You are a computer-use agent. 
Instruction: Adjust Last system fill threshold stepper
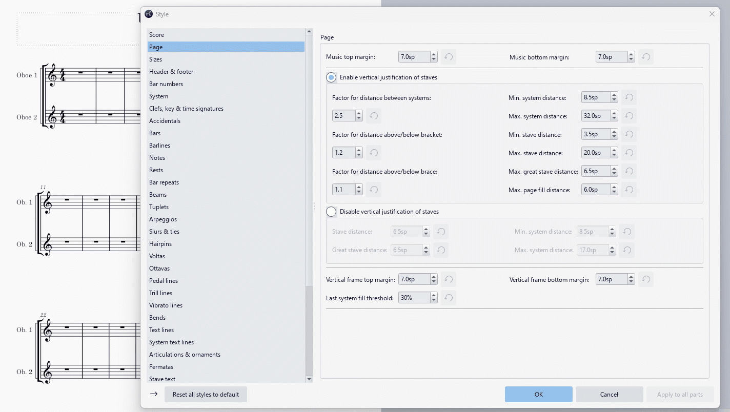[434, 298]
